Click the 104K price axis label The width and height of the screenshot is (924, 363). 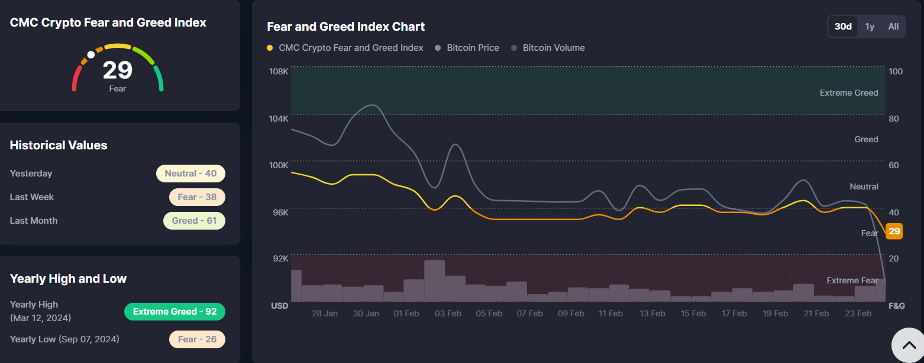click(279, 119)
